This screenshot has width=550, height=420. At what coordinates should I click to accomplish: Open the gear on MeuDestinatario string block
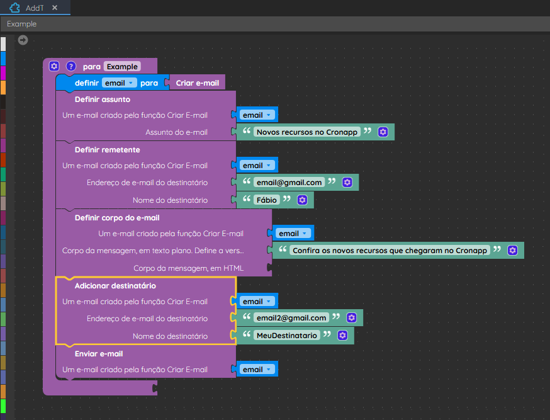point(342,336)
